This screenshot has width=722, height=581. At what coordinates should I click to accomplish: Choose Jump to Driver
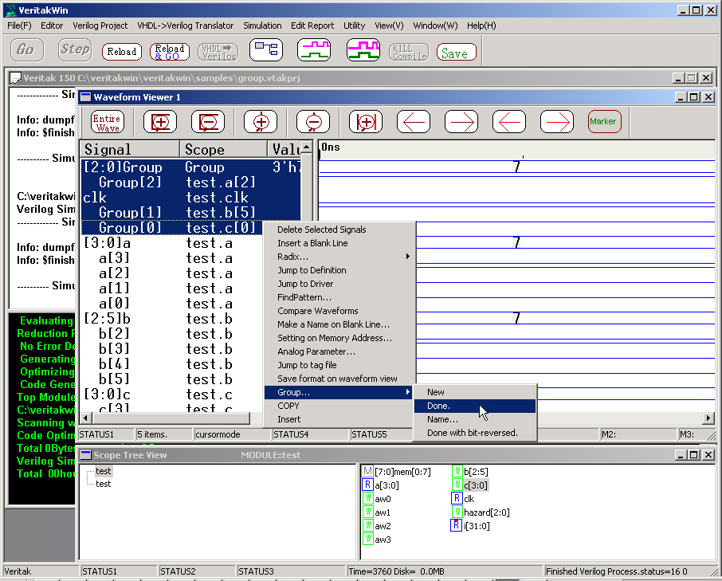[339, 284]
